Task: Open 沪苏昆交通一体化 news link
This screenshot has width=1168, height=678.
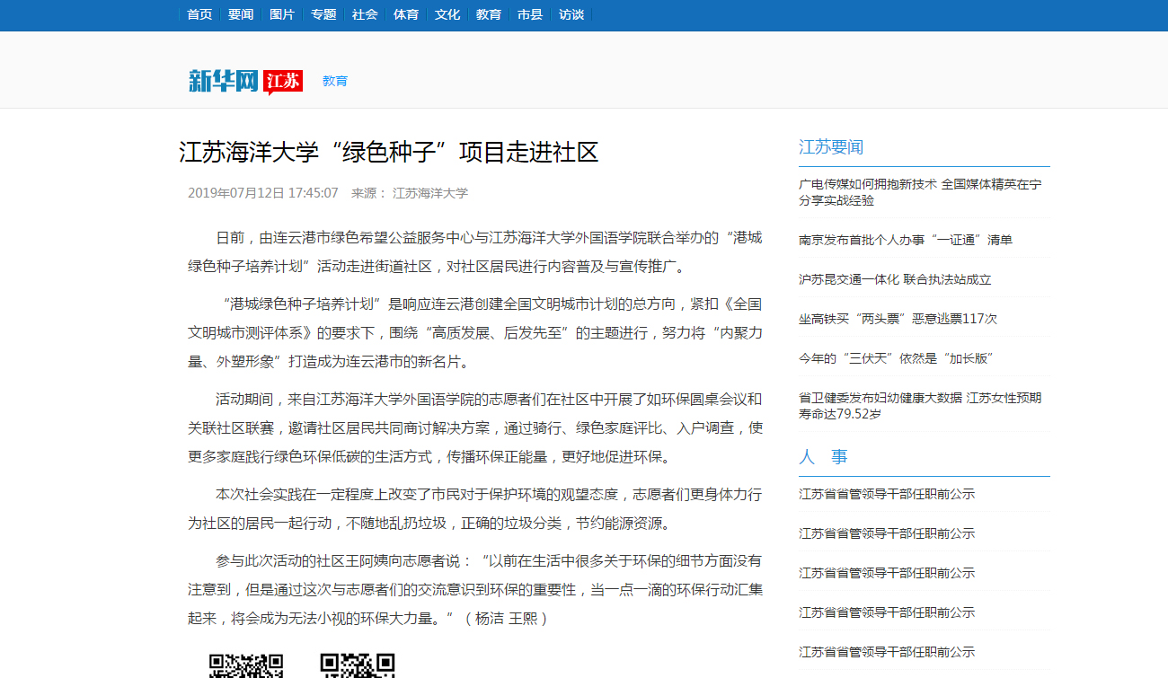Action: tap(895, 279)
